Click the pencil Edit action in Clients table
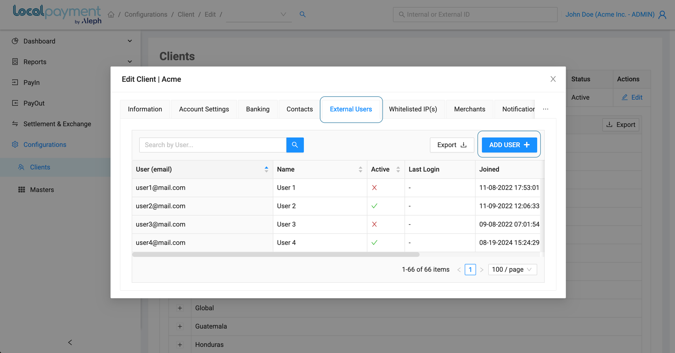This screenshot has width=675, height=353. [632, 97]
